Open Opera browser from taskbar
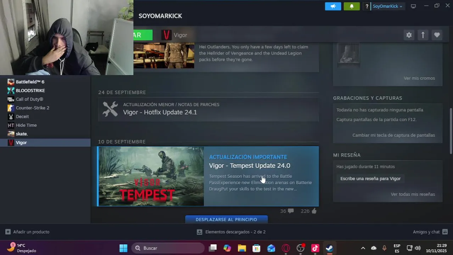453x255 pixels. [286, 248]
